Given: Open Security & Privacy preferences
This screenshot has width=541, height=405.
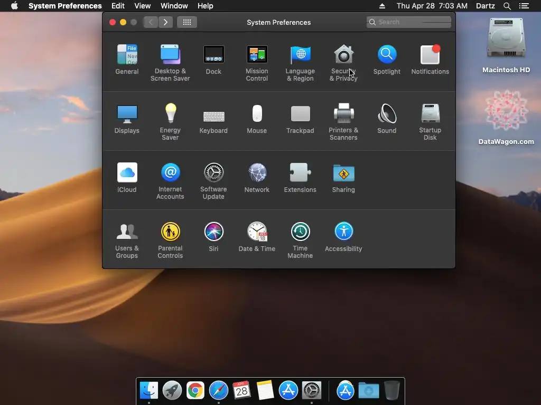Looking at the screenshot, I should pos(343,63).
